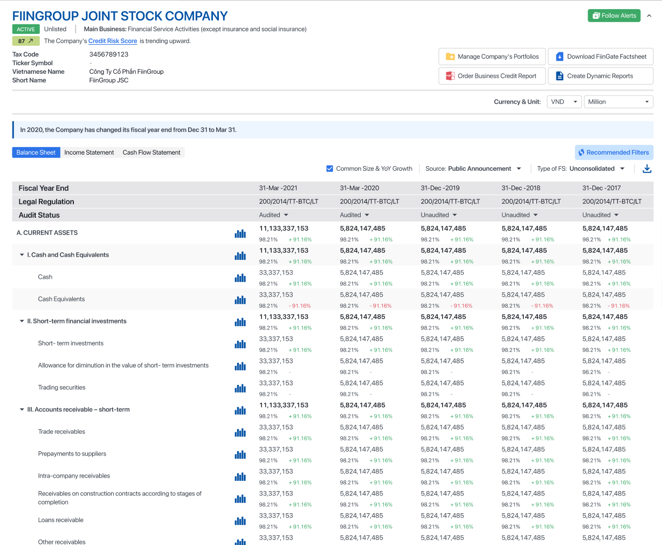Collapse I. Cash and Cash Equivalents section
The image size is (662, 545).
(22, 255)
